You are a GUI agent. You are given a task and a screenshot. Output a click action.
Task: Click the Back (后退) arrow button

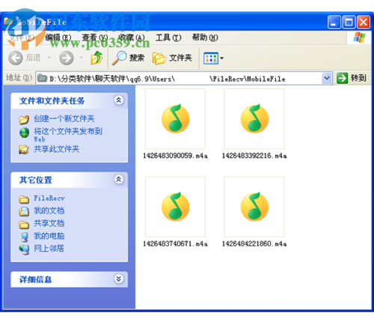(x=16, y=58)
